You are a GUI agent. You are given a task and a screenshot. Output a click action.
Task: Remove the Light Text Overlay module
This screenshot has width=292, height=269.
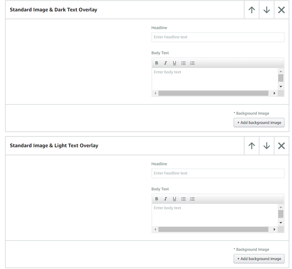click(x=281, y=146)
